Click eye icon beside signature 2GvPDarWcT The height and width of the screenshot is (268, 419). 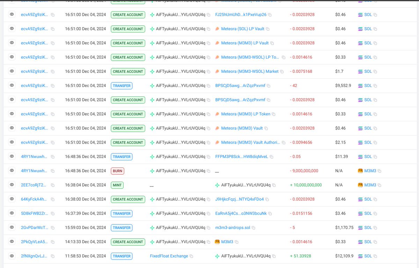[x=12, y=227]
